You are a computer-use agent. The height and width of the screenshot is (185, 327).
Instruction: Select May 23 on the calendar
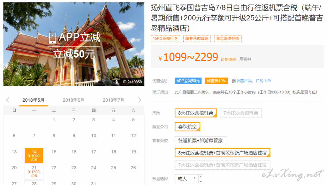[x=74, y=168]
